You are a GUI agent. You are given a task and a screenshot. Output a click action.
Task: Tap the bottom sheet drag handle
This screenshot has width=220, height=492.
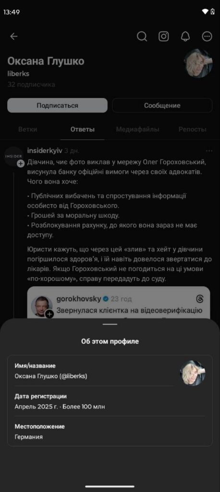[x=110, y=324]
